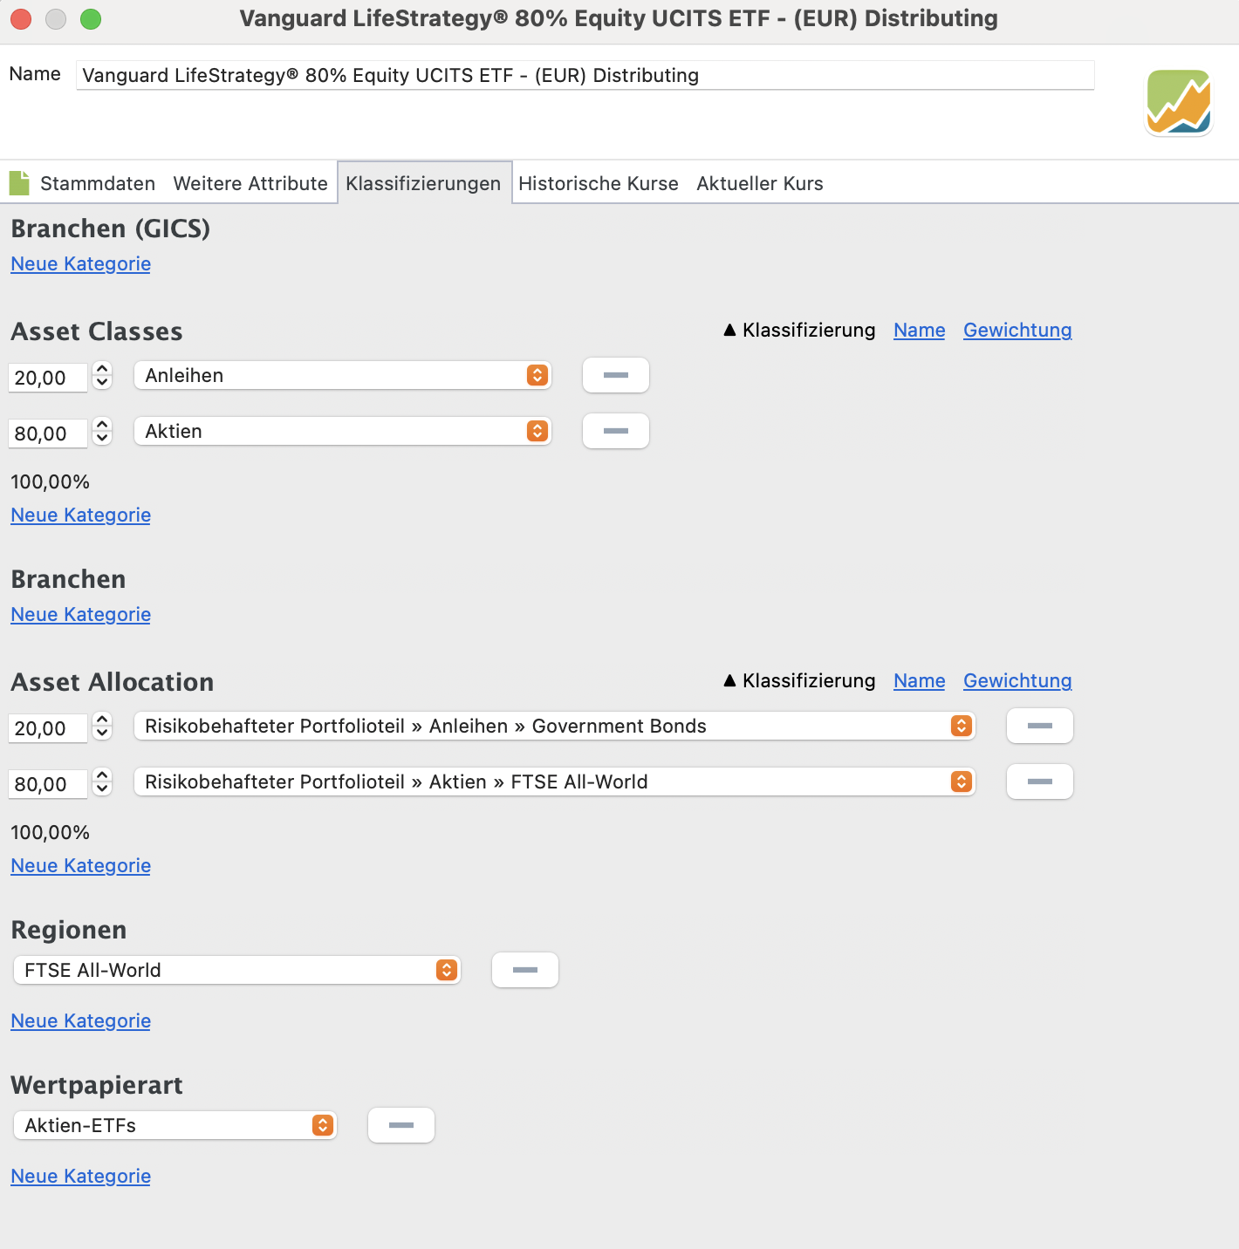Open the Weitere Attribute tab
Image resolution: width=1239 pixels, height=1249 pixels.
[250, 183]
